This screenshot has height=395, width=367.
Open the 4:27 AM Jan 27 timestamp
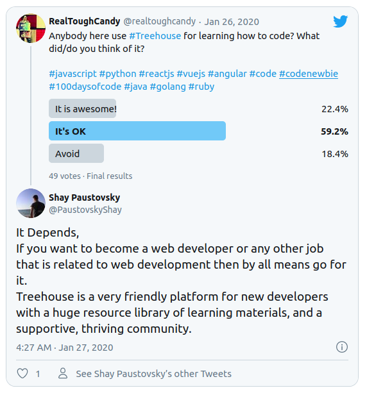(x=65, y=348)
